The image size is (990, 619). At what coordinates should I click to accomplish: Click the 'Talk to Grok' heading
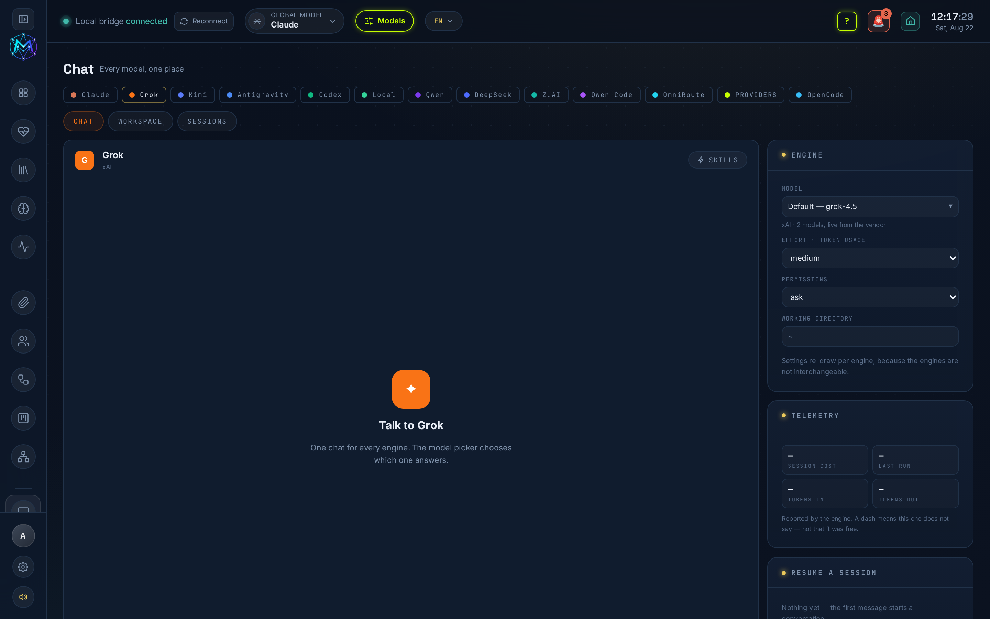(411, 425)
